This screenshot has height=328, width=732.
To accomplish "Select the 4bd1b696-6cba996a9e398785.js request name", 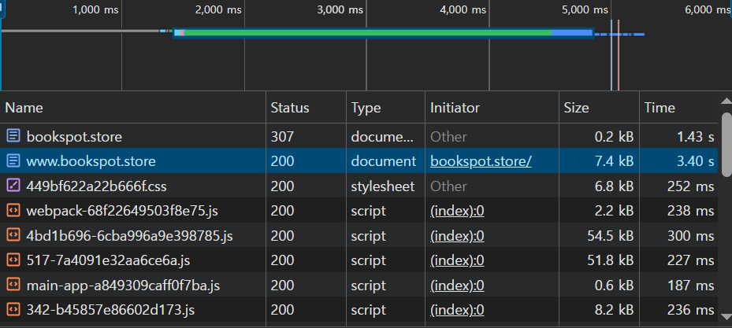I will 130,236.
